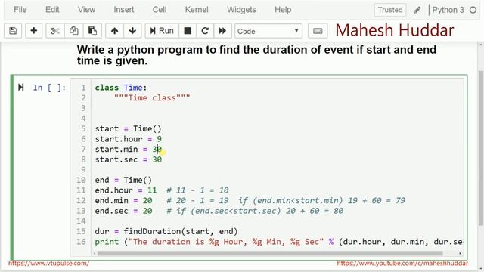Place cursor on empty line 3
The image size is (484, 272).
[278, 108]
